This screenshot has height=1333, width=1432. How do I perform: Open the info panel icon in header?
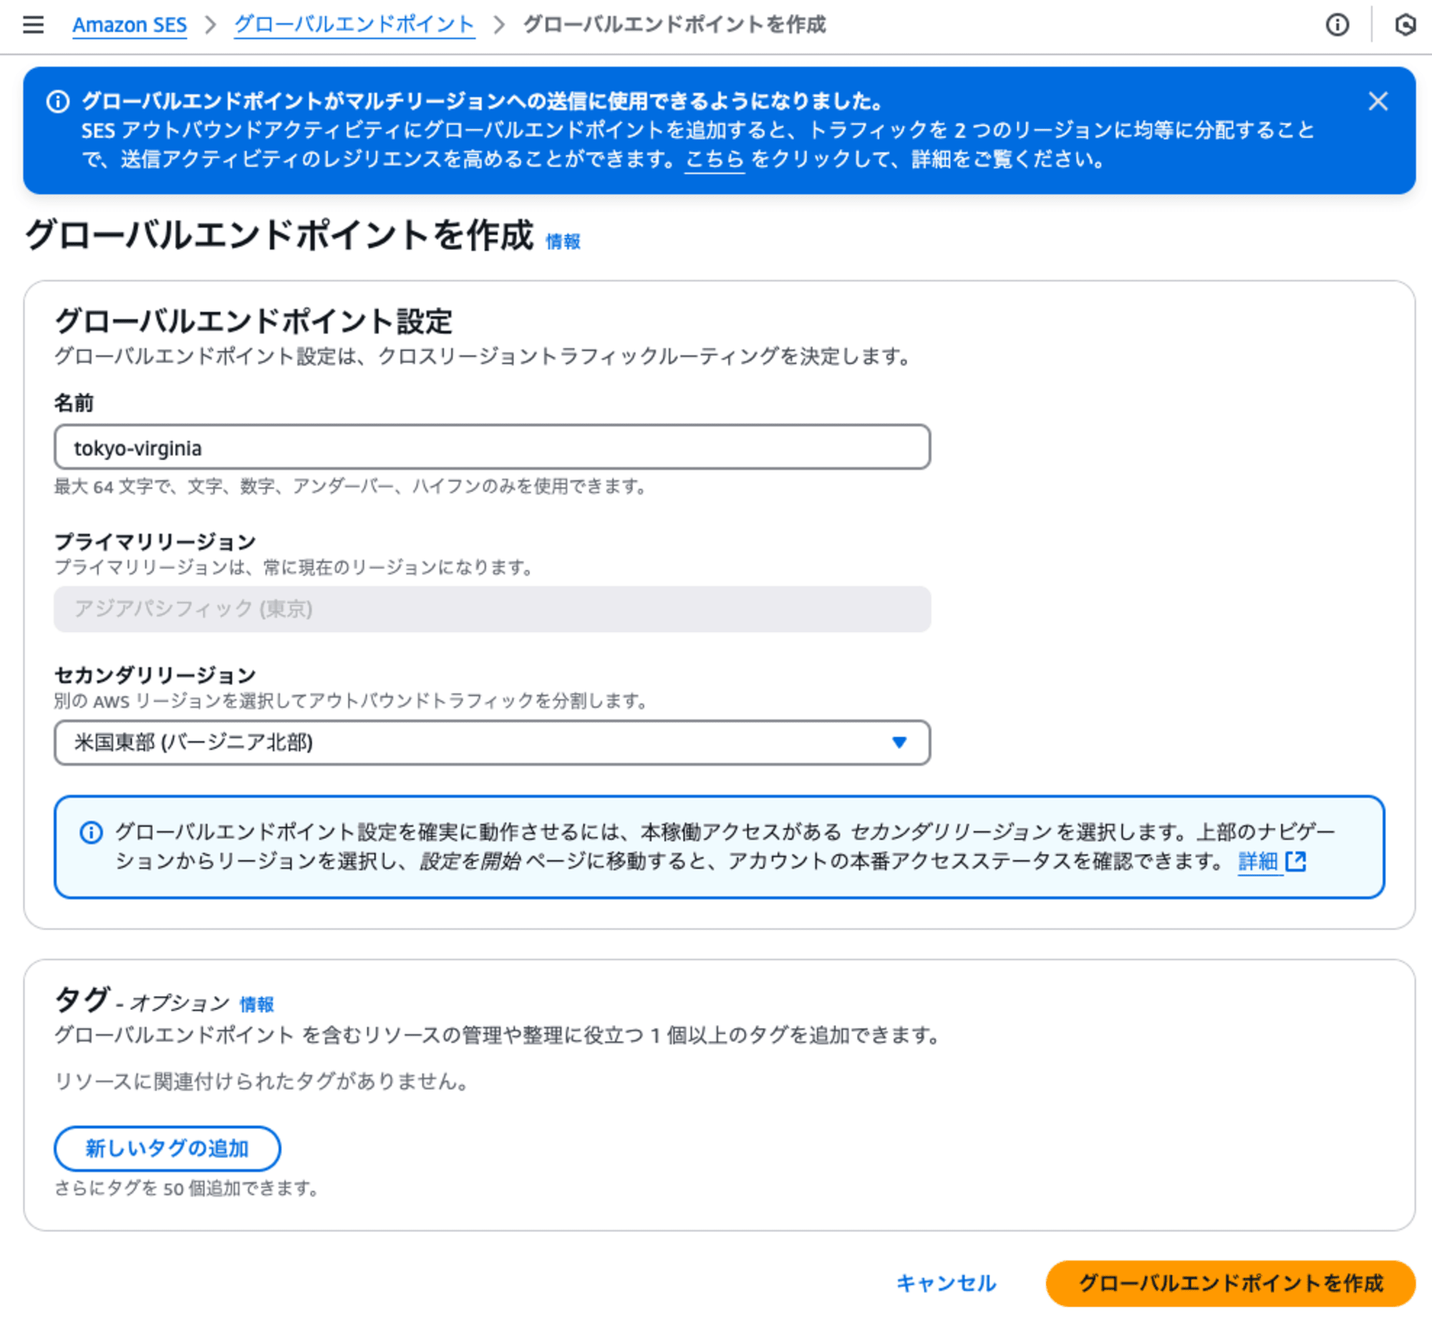point(1337,25)
